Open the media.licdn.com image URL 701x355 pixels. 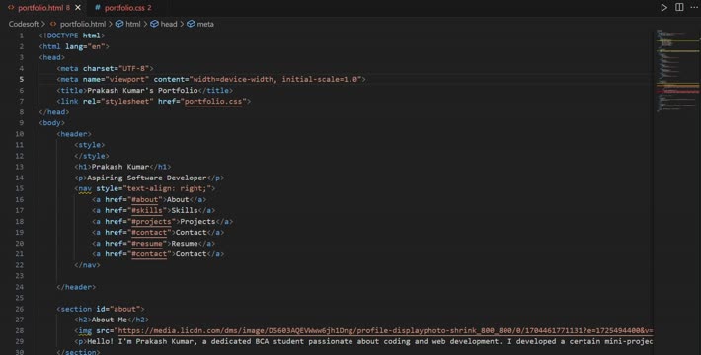tap(385, 331)
